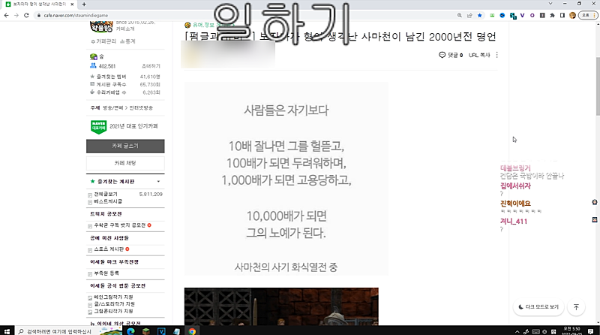Open the teal S extension icon

513,16
